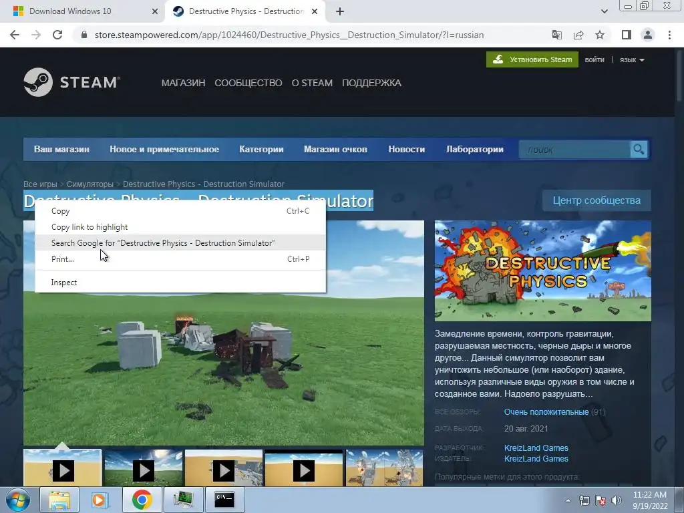Open a new browser tab with plus
The height and width of the screenshot is (513, 684).
pyautogui.click(x=340, y=11)
